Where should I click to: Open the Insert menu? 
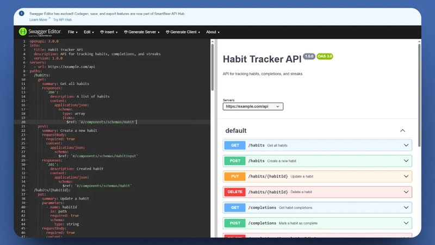[x=109, y=32]
